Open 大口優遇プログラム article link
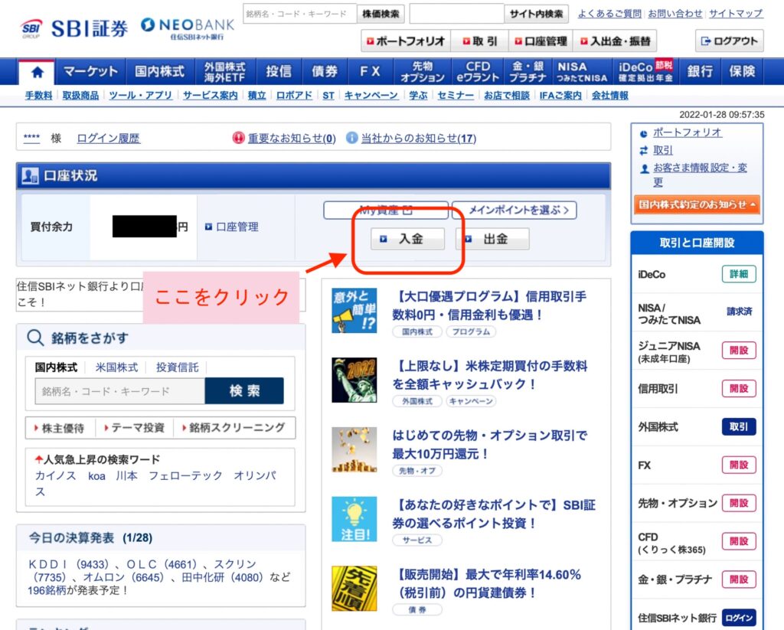Image resolution: width=784 pixels, height=630 pixels. pos(489,305)
